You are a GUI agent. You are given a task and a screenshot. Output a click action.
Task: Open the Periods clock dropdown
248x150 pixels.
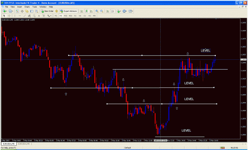coord(125,11)
